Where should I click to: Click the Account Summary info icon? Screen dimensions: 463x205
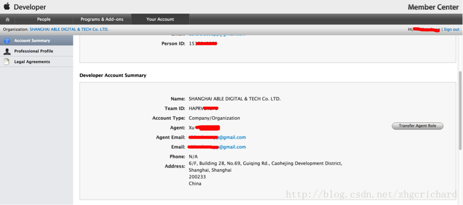coord(7,41)
